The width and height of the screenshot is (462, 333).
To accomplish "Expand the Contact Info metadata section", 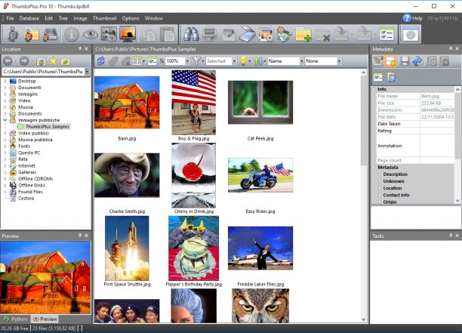I will [x=380, y=195].
